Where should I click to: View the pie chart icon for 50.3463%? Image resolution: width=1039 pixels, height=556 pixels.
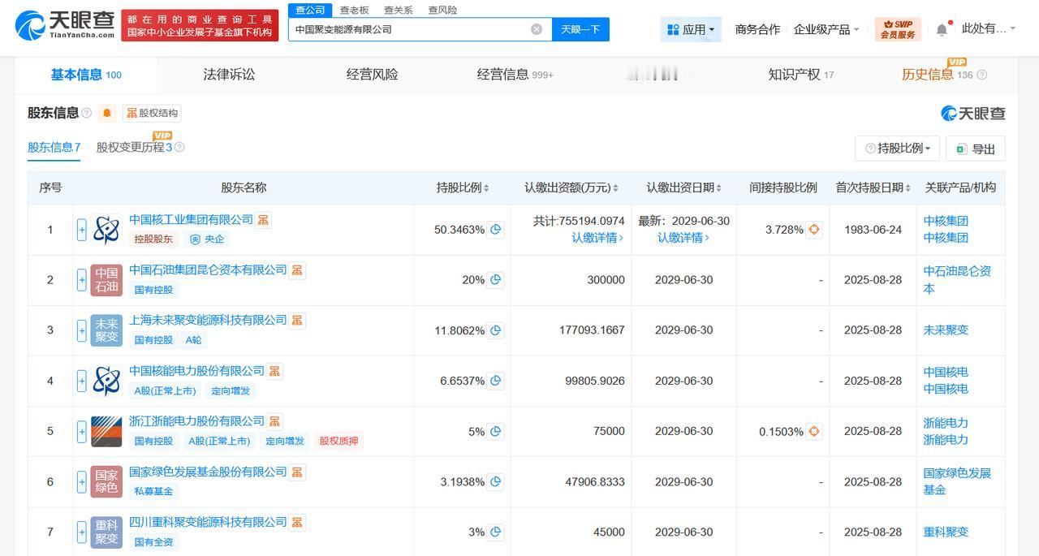coord(495,230)
